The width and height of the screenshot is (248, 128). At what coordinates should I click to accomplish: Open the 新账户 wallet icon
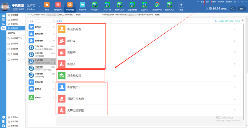click(x=61, y=52)
